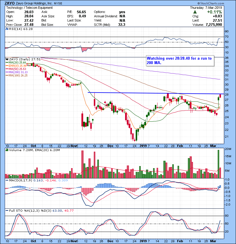The height and width of the screenshot is (244, 236).
Task: Click the Yield N/A value
Action: click(122, 20)
